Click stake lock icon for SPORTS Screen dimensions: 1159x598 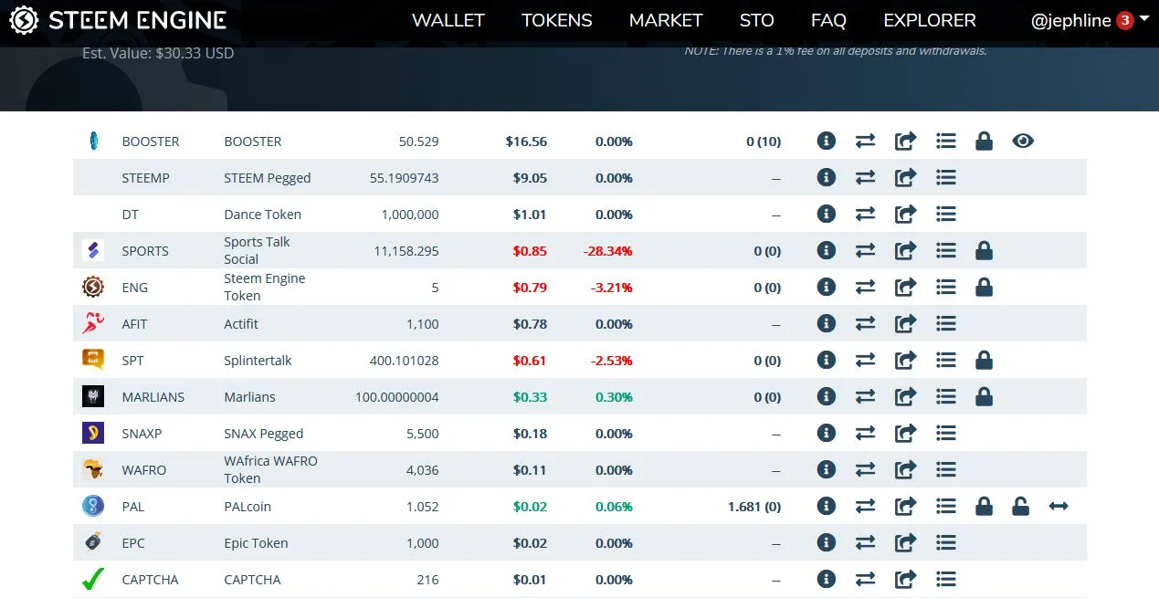click(984, 250)
